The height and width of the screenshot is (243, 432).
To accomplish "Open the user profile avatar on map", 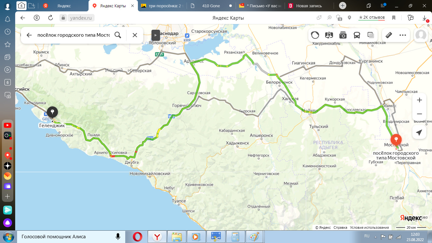I will [x=421, y=35].
